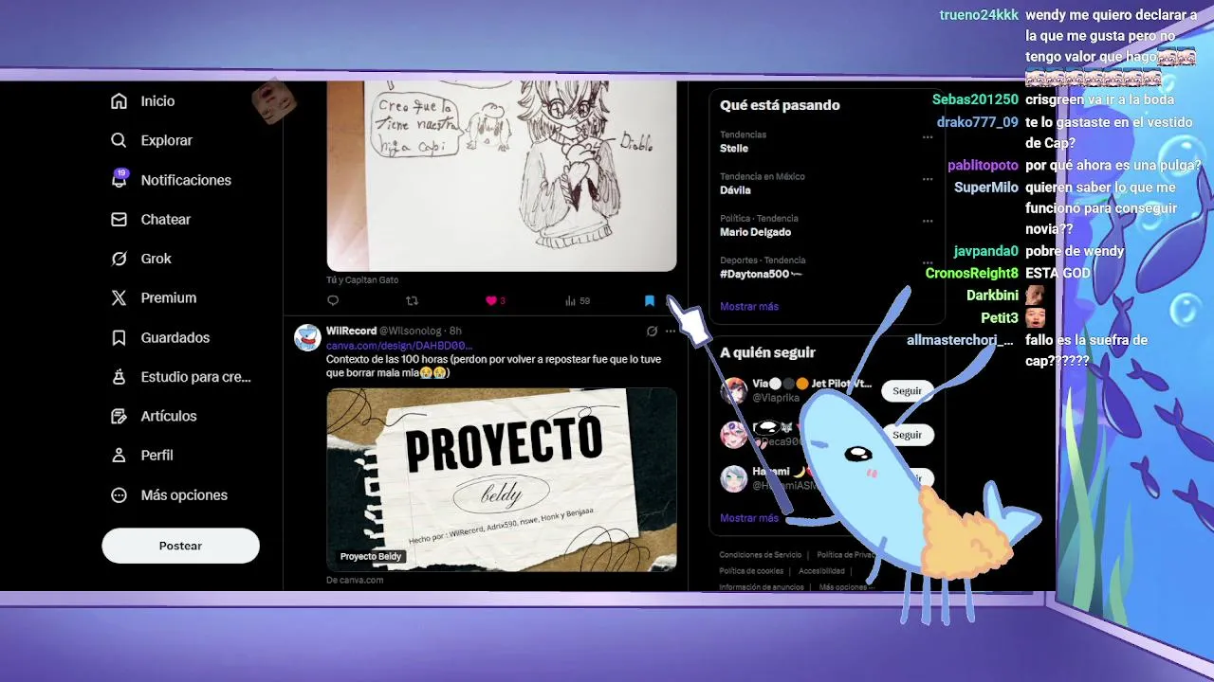This screenshot has height=682, width=1214.
Task: Open WilRecord profile avatar
Action: [307, 337]
